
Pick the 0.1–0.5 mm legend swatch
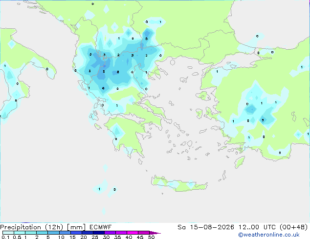pyautogui.click(x=8, y=233)
